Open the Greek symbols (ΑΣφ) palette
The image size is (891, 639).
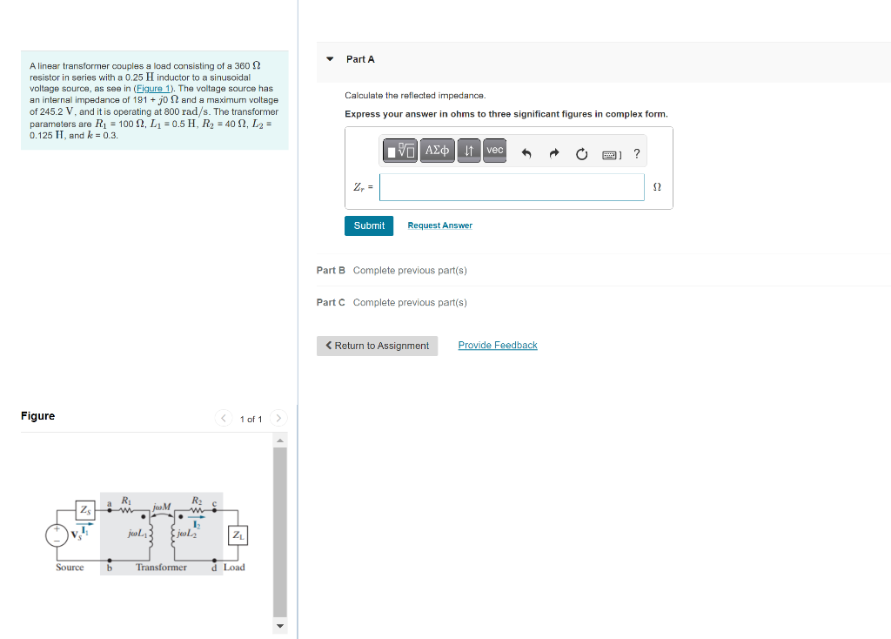pyautogui.click(x=436, y=150)
